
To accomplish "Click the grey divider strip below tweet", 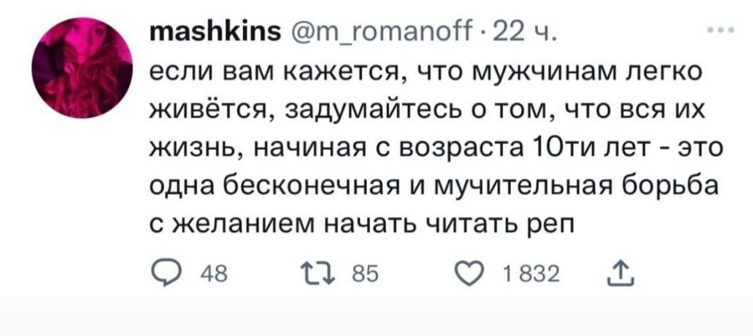I will coord(376,316).
